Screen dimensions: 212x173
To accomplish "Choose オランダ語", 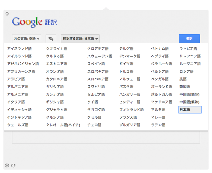I will pos(55,71).
